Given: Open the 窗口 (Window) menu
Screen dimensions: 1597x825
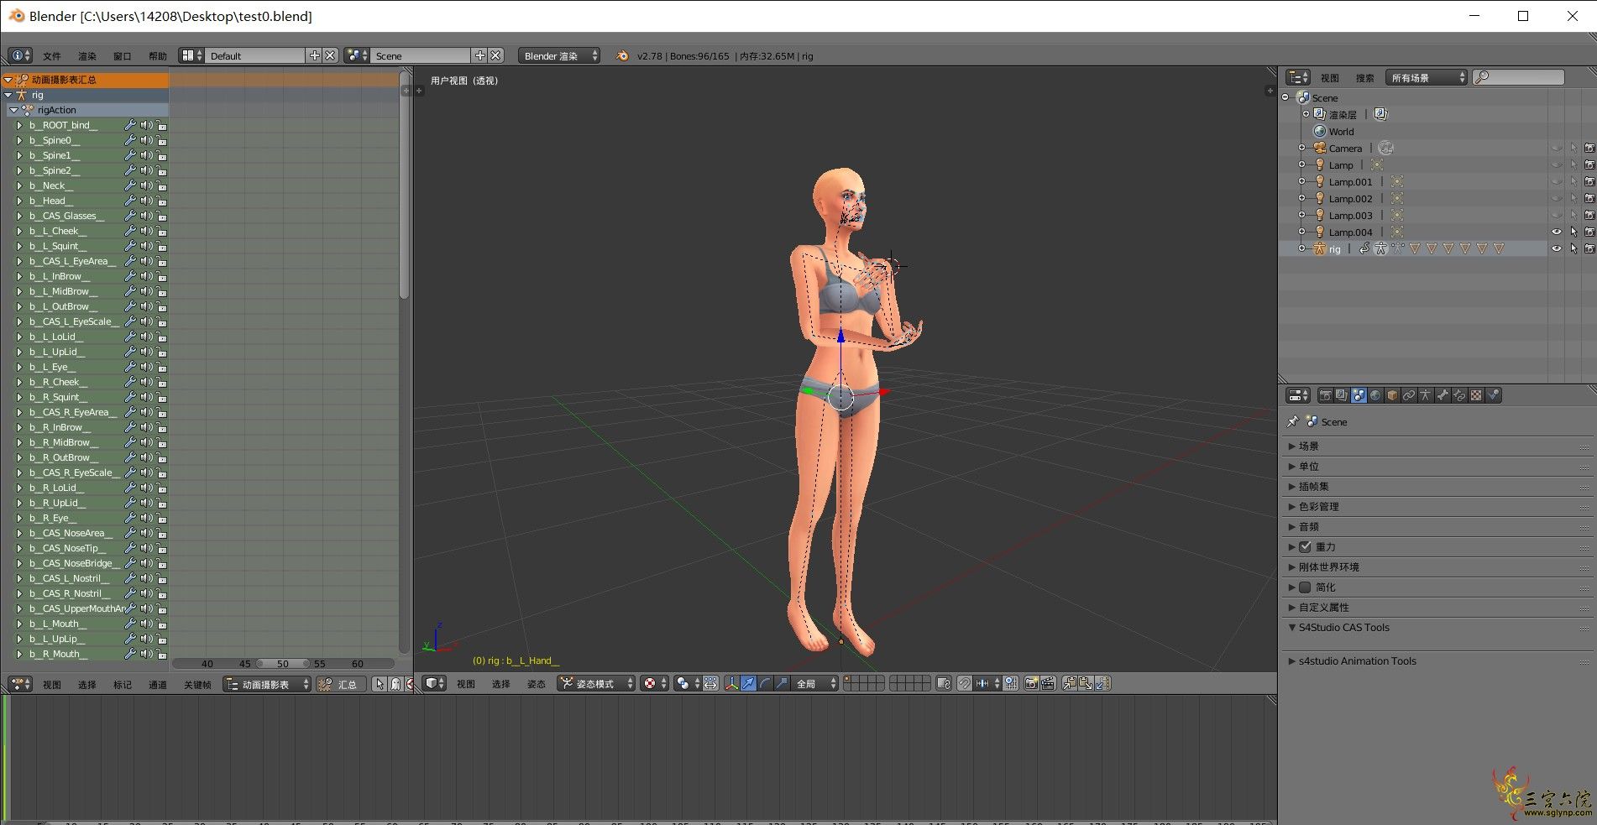Looking at the screenshot, I should coord(123,56).
